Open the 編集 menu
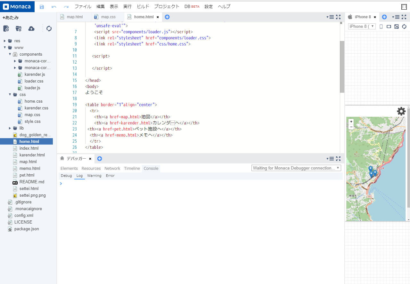This screenshot has height=284, width=410. (101, 7)
